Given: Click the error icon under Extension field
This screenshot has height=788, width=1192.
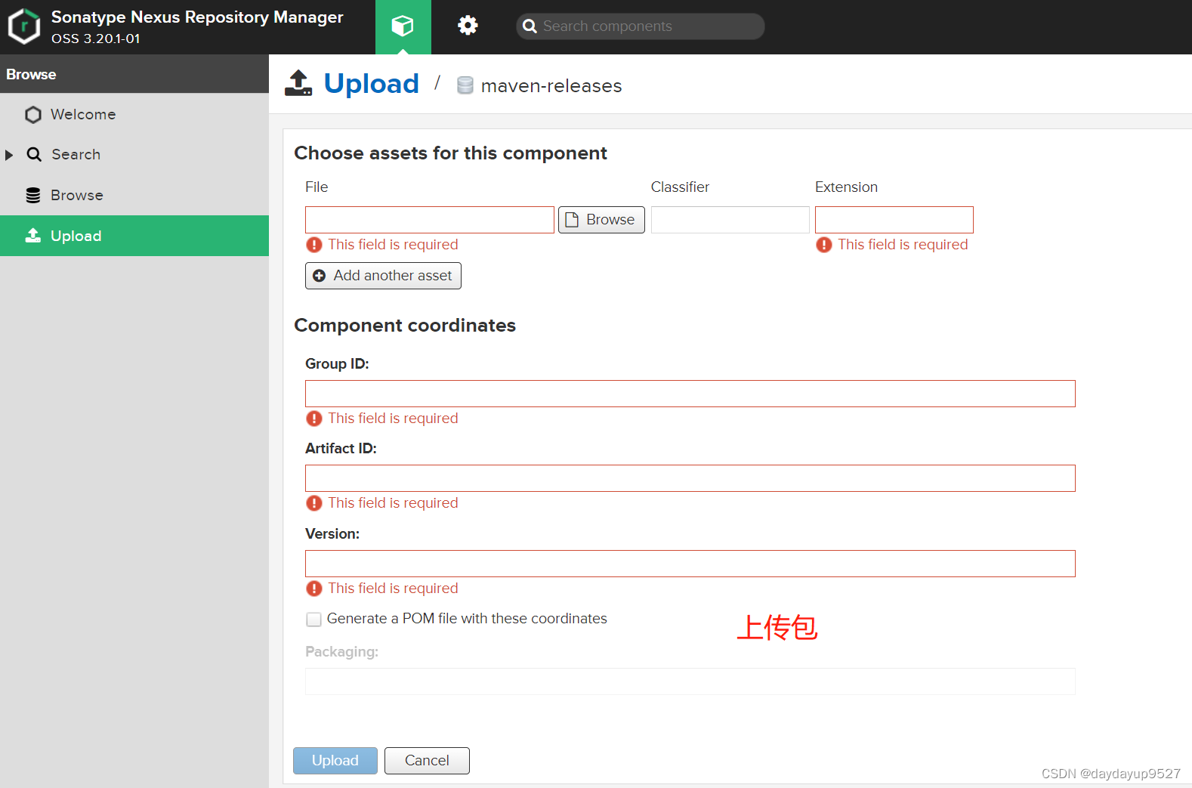Looking at the screenshot, I should [x=824, y=245].
